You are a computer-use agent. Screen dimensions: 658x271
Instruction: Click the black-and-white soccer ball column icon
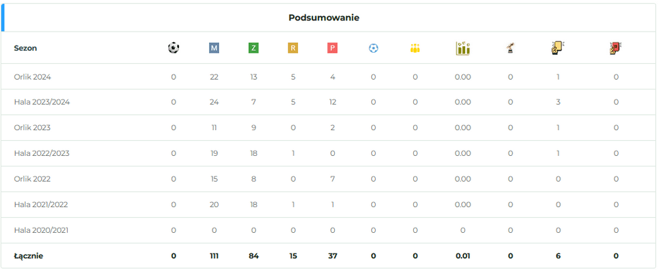coord(174,48)
